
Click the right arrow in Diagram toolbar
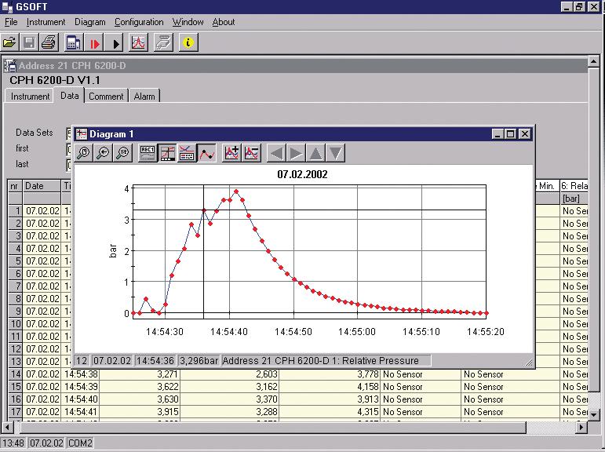[296, 153]
